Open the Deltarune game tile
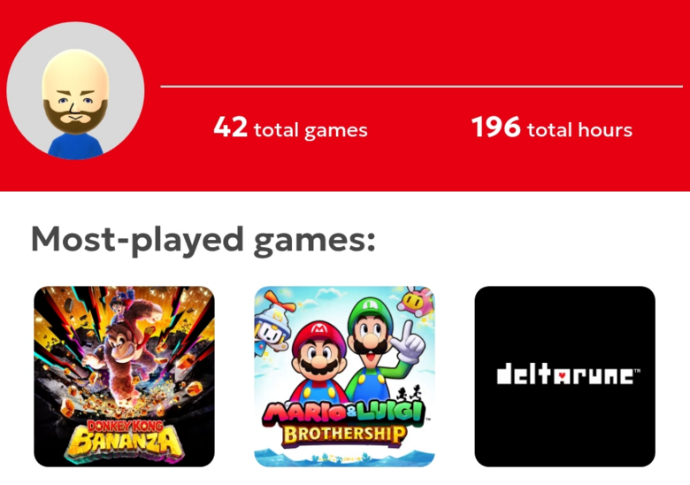 [x=564, y=376]
